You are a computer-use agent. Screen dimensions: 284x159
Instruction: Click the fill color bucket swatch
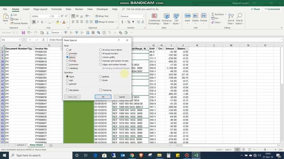[x=57, y=22]
